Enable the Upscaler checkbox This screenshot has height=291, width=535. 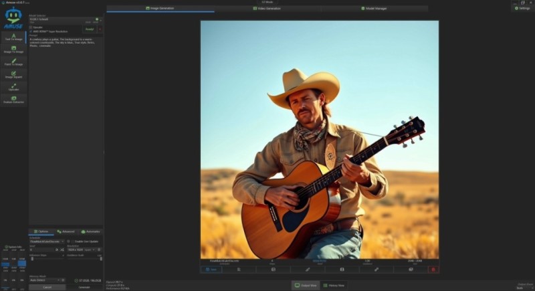coord(31,27)
